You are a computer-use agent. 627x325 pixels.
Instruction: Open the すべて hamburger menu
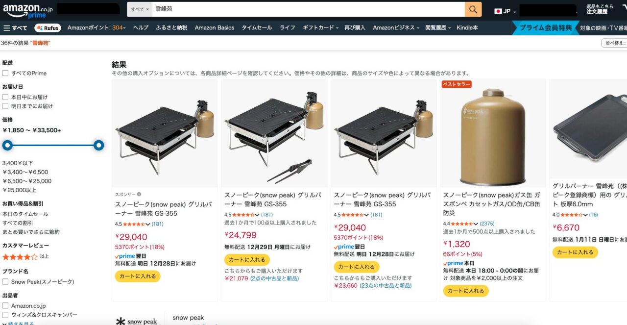(x=15, y=28)
